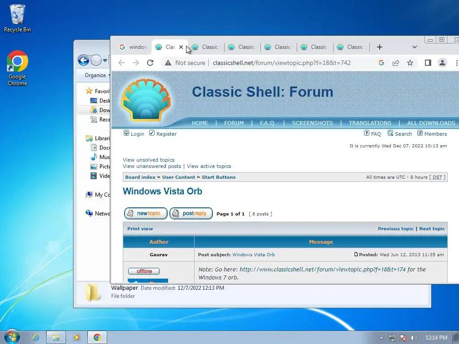459x344 pixels.
Task: Click HOME in the forum navigation
Action: 200,123
